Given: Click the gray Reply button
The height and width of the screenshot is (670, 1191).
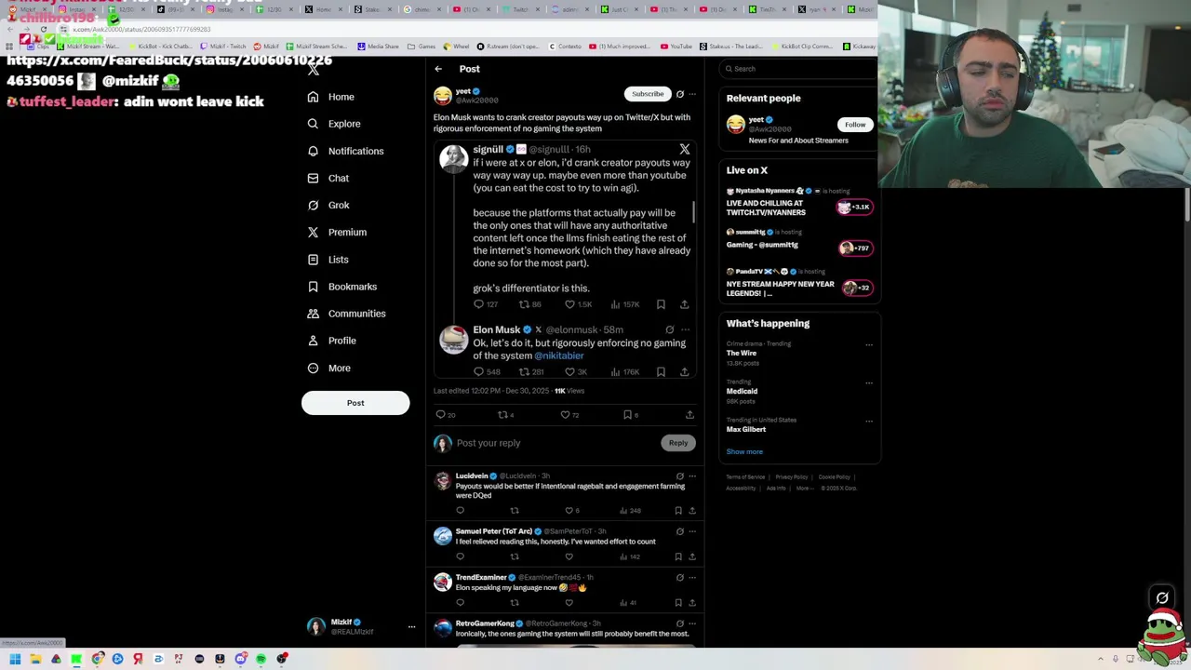Looking at the screenshot, I should (678, 443).
